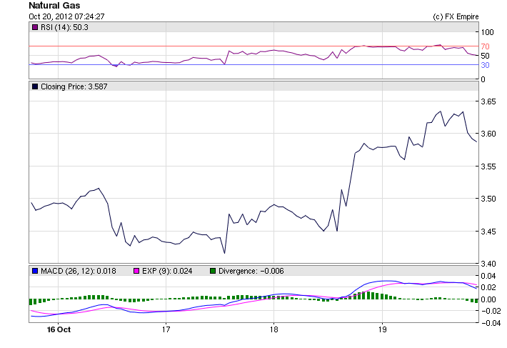Screen dimensions: 507x348
Task: Click the '3.40' price axis label
Action: coord(488,264)
